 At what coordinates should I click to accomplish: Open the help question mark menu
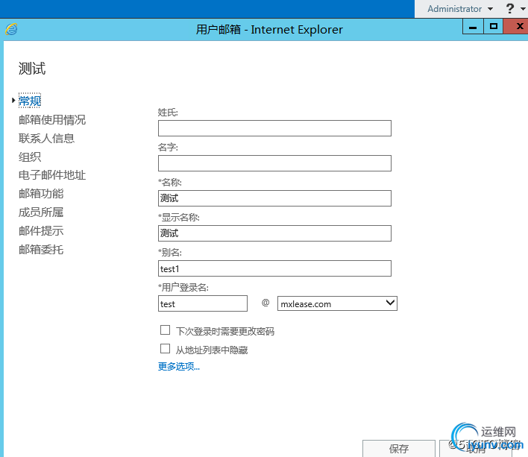tap(510, 8)
